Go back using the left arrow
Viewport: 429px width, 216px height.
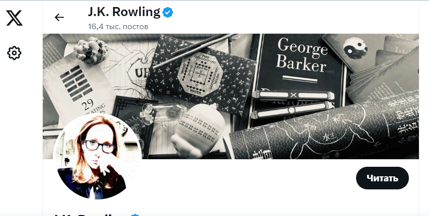tap(59, 18)
